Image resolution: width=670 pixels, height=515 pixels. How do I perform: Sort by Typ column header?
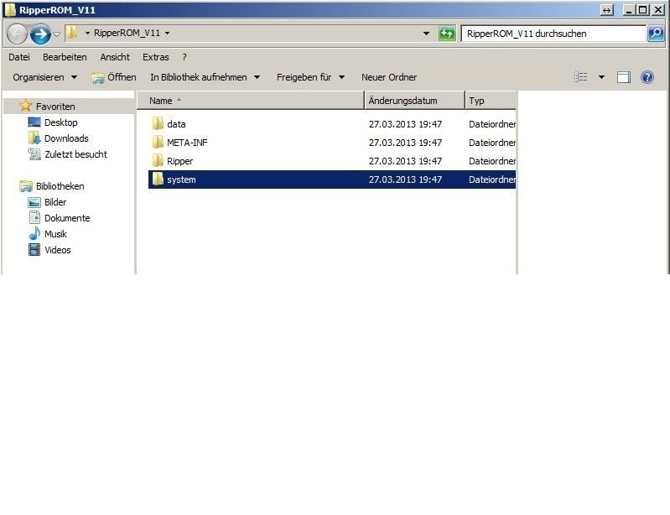point(491,101)
